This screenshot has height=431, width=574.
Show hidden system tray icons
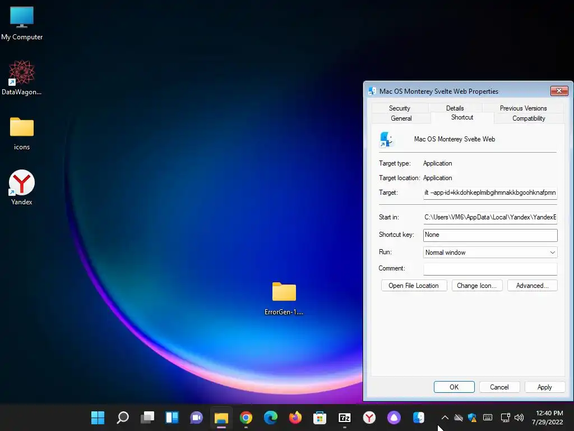[445, 418]
